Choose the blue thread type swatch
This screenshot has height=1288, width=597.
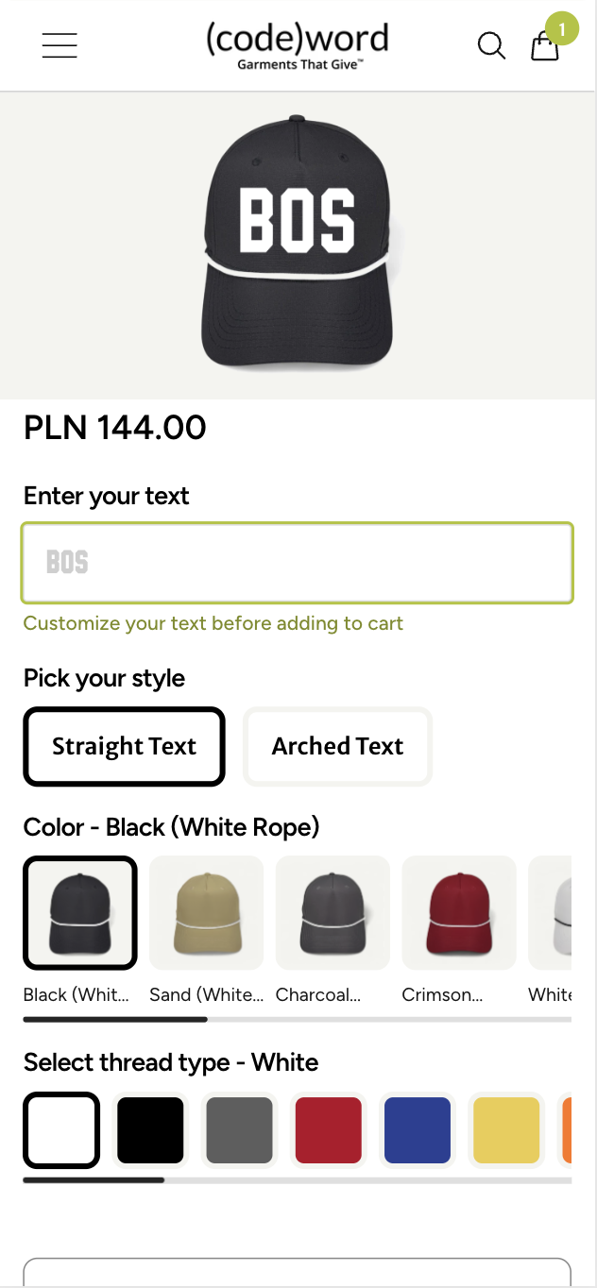417,1129
